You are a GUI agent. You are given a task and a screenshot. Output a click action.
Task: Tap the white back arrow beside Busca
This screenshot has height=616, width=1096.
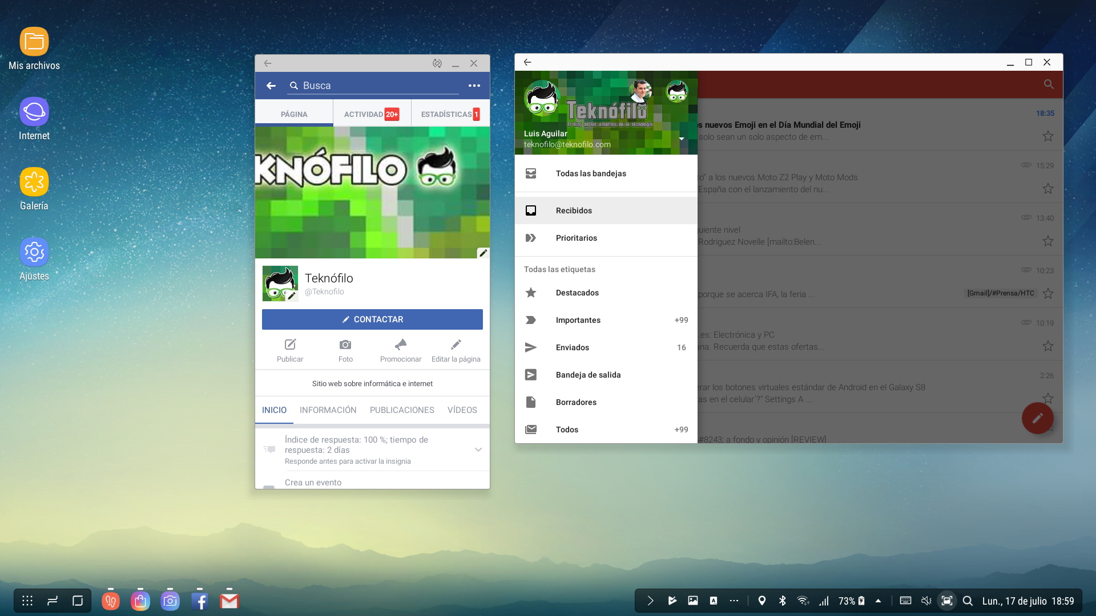(x=271, y=86)
